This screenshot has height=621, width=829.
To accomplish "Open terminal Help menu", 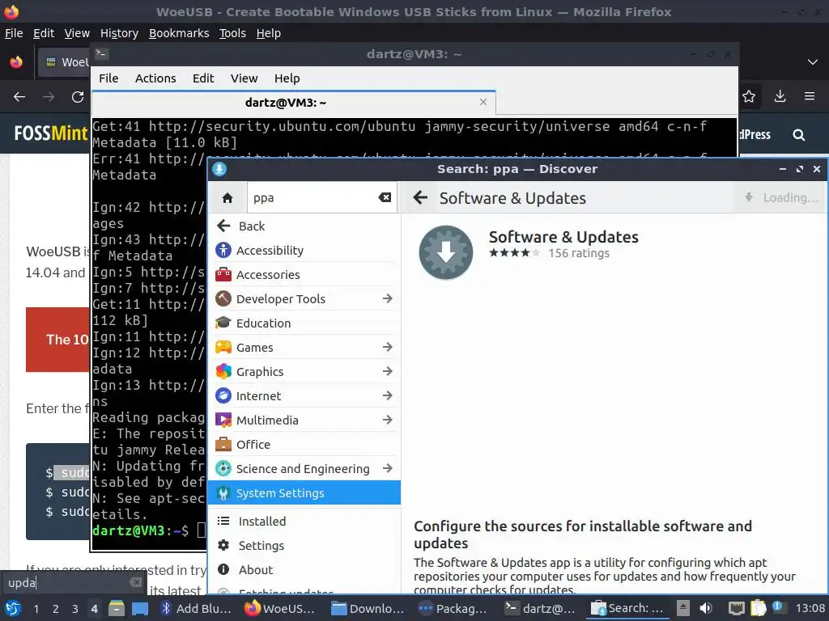I will pos(287,78).
